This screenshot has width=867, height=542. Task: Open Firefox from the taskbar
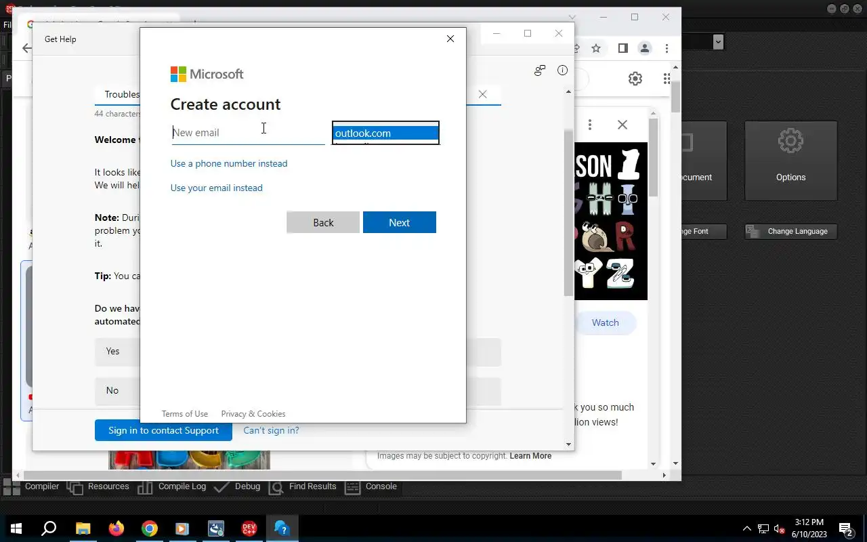tap(117, 528)
